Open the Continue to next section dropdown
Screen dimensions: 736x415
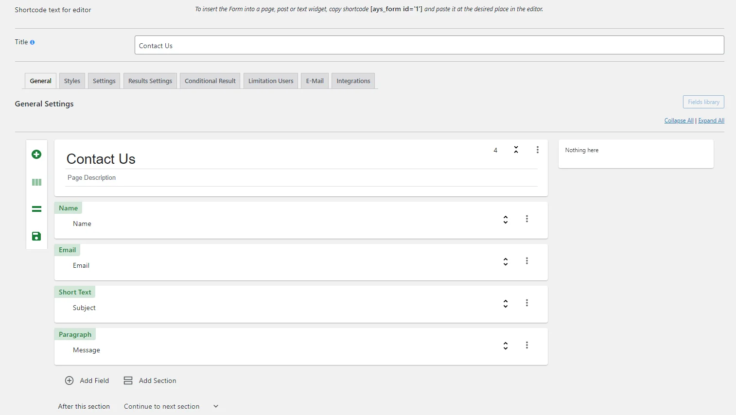171,406
